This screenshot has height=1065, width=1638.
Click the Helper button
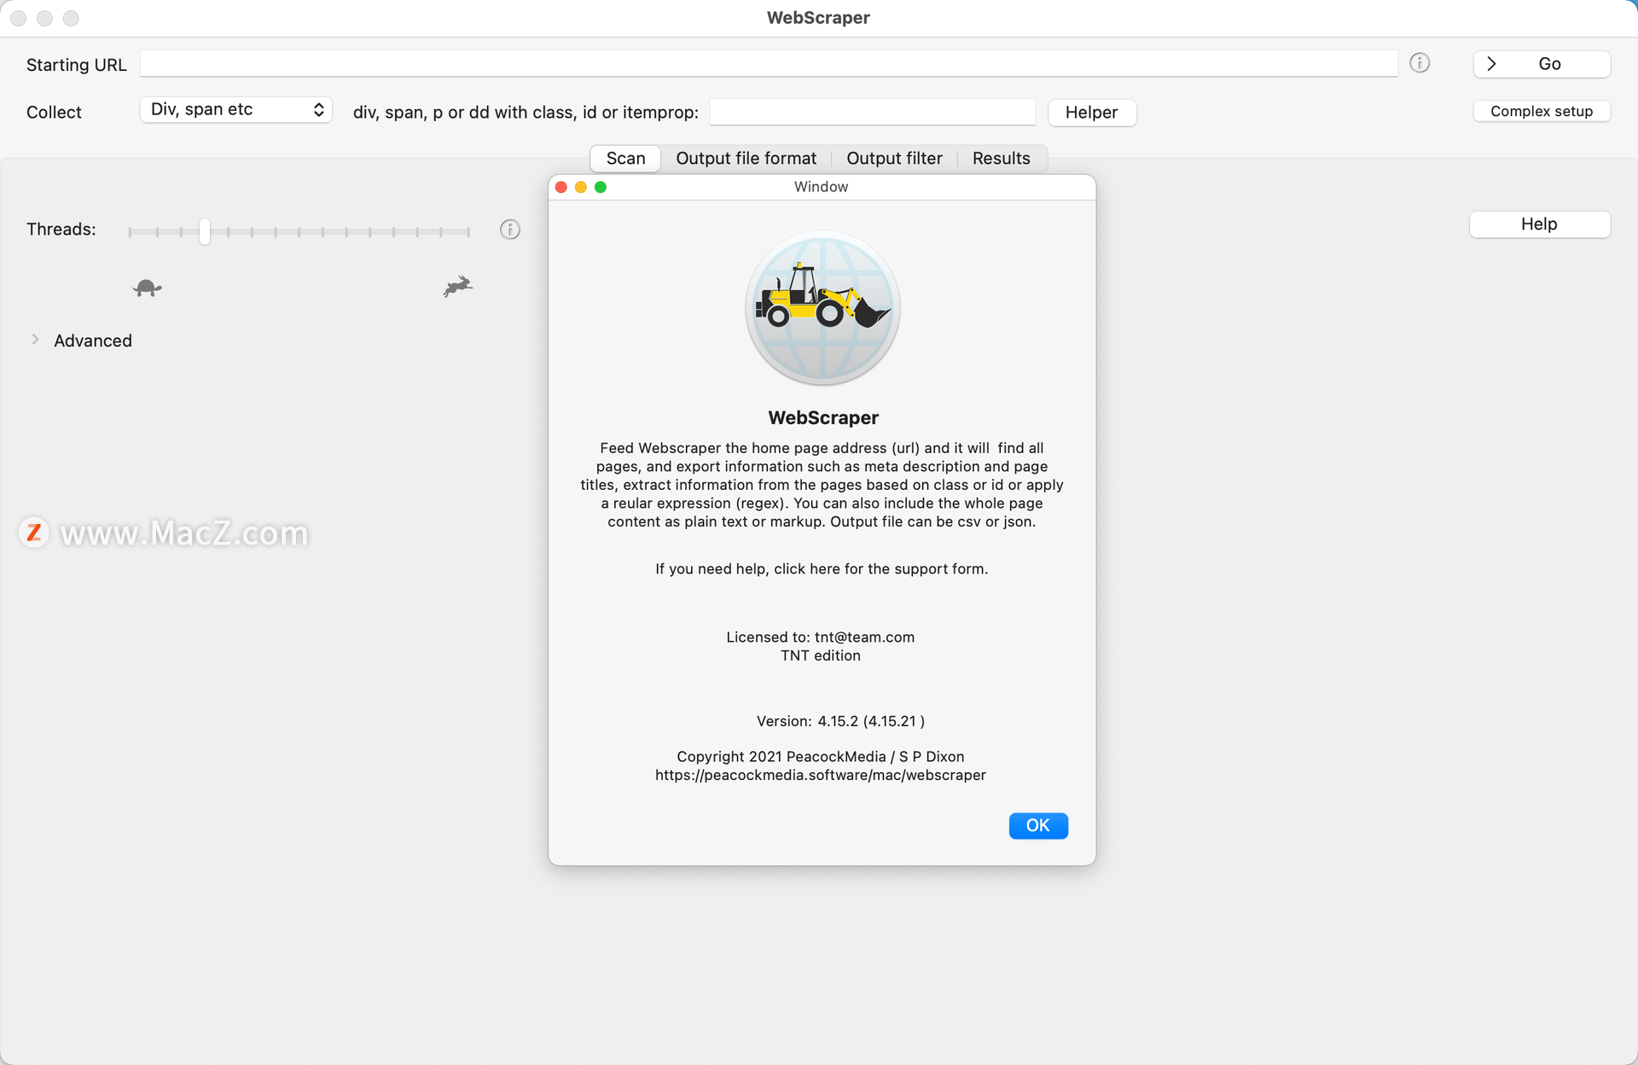point(1091,113)
